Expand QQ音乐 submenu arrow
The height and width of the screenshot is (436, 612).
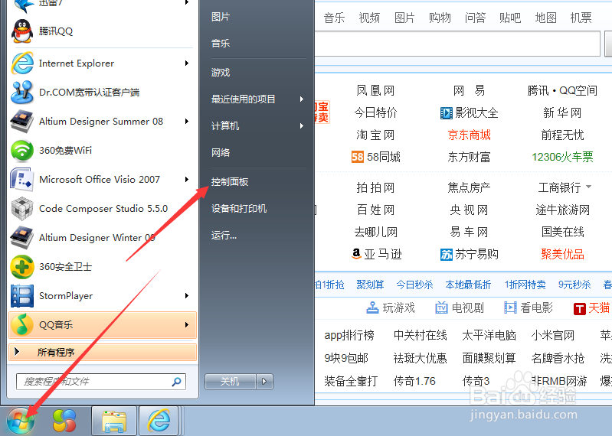click(x=187, y=324)
